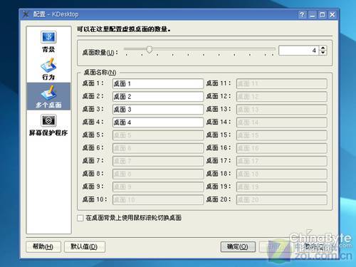Click the 默认值(D) defaults button

[x=85, y=247]
